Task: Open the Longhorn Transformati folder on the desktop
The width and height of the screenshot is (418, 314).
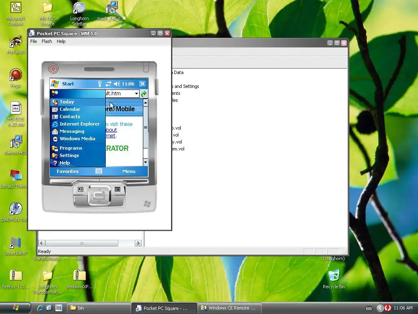Action: 47,282
